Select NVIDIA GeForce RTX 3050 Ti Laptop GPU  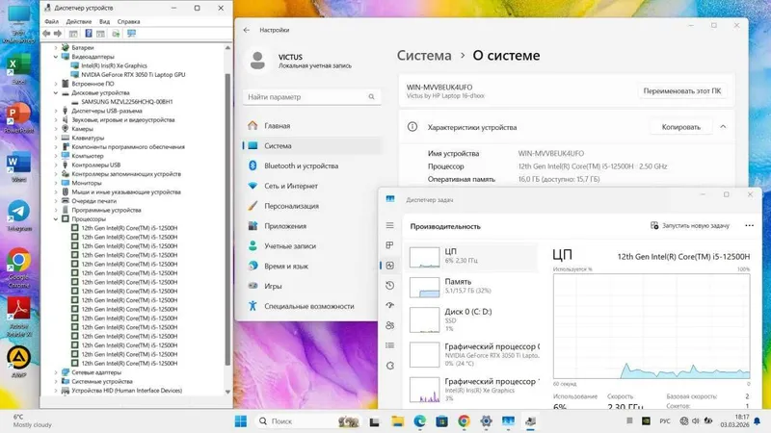[133, 75]
